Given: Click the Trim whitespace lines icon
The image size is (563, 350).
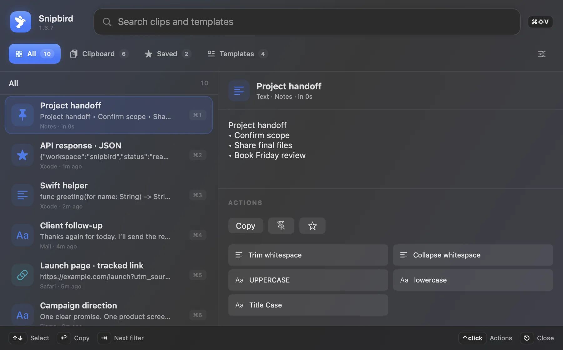Looking at the screenshot, I should tap(239, 255).
